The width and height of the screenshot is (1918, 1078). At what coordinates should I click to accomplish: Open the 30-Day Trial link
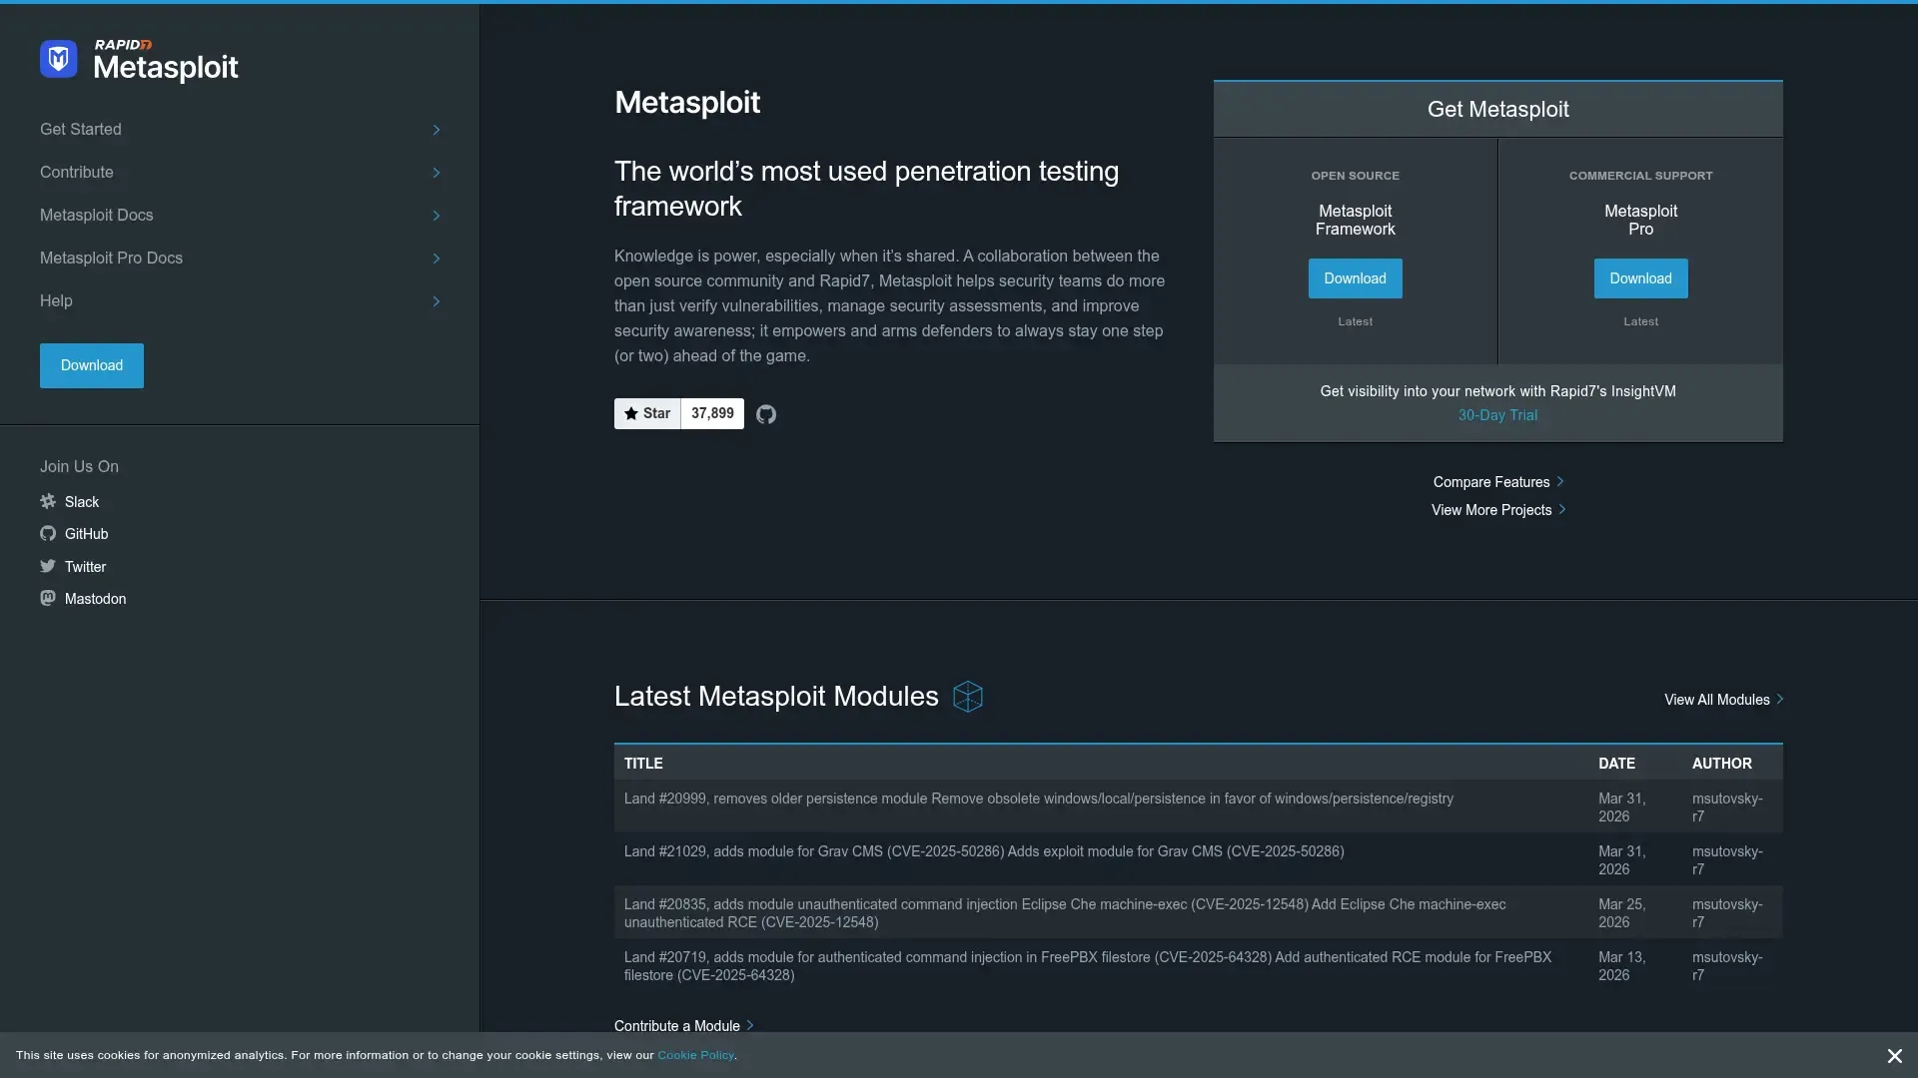coord(1497,416)
